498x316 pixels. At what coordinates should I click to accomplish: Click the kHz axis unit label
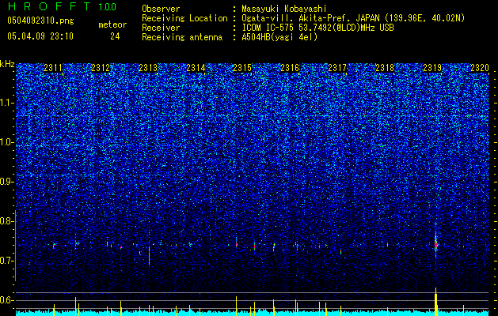click(7, 64)
